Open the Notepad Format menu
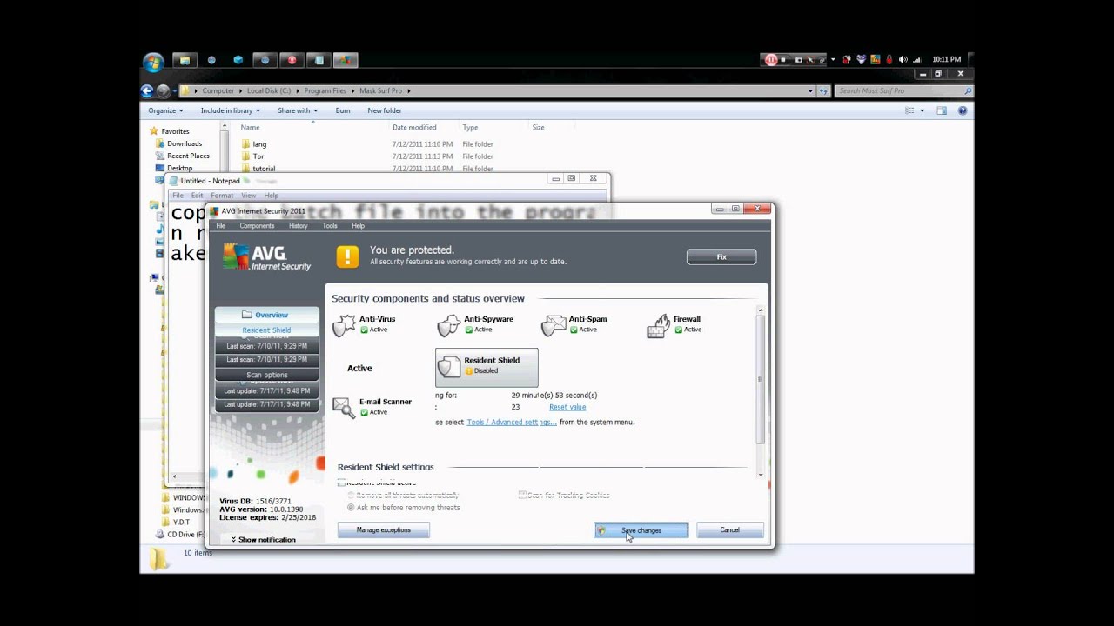 [x=222, y=196]
